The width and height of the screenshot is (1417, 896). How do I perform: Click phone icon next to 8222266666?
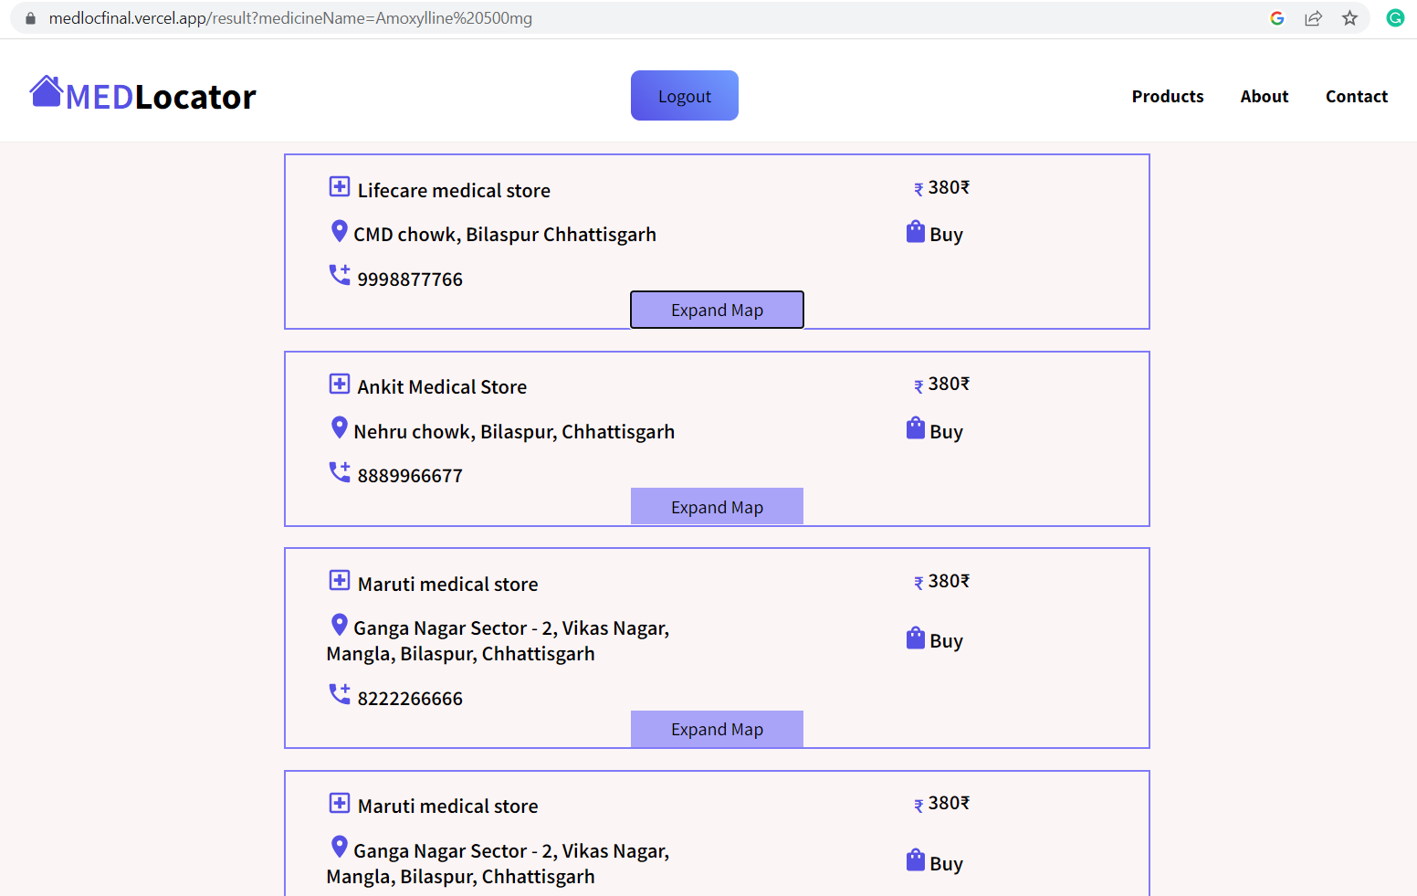click(339, 694)
